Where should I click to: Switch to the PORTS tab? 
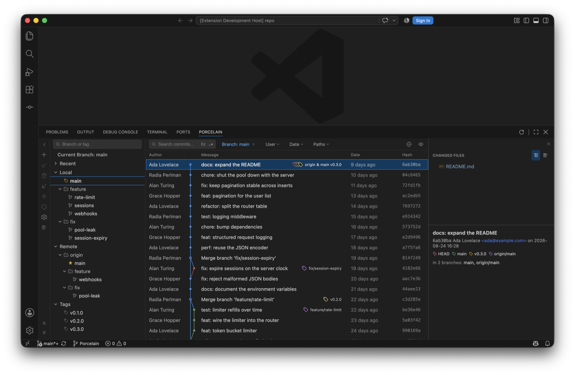pyautogui.click(x=183, y=132)
